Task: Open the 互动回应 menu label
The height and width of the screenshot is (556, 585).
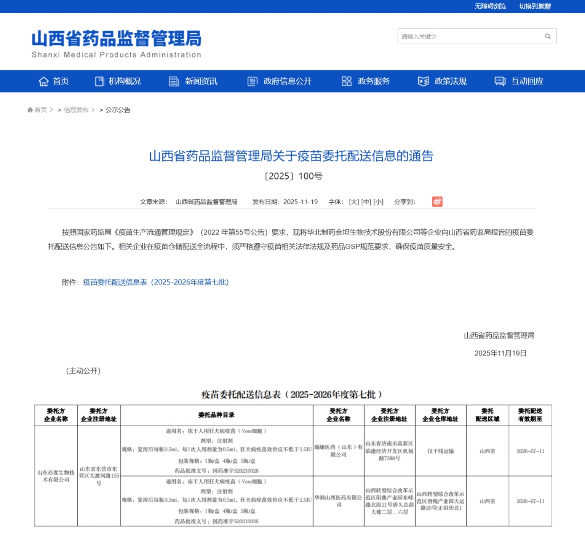Action: coord(527,81)
